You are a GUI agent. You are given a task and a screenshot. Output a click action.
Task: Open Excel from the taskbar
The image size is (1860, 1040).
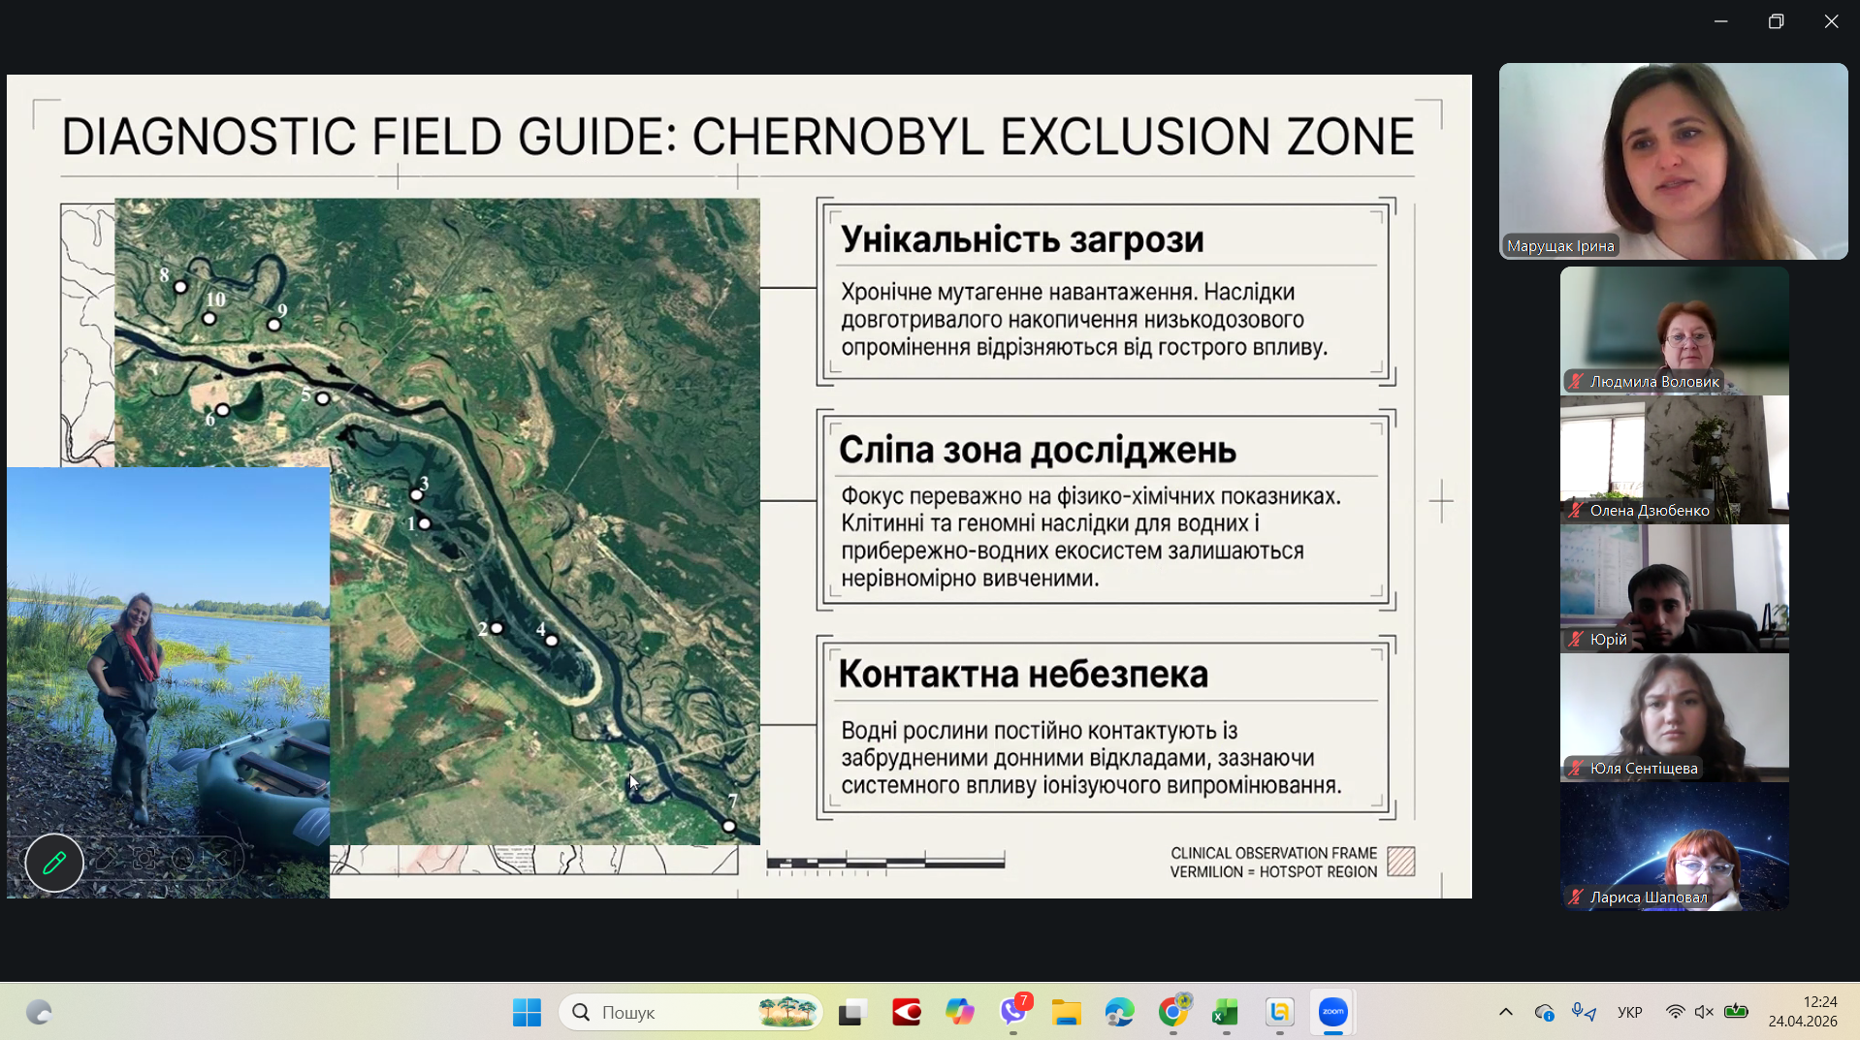point(1226,1012)
